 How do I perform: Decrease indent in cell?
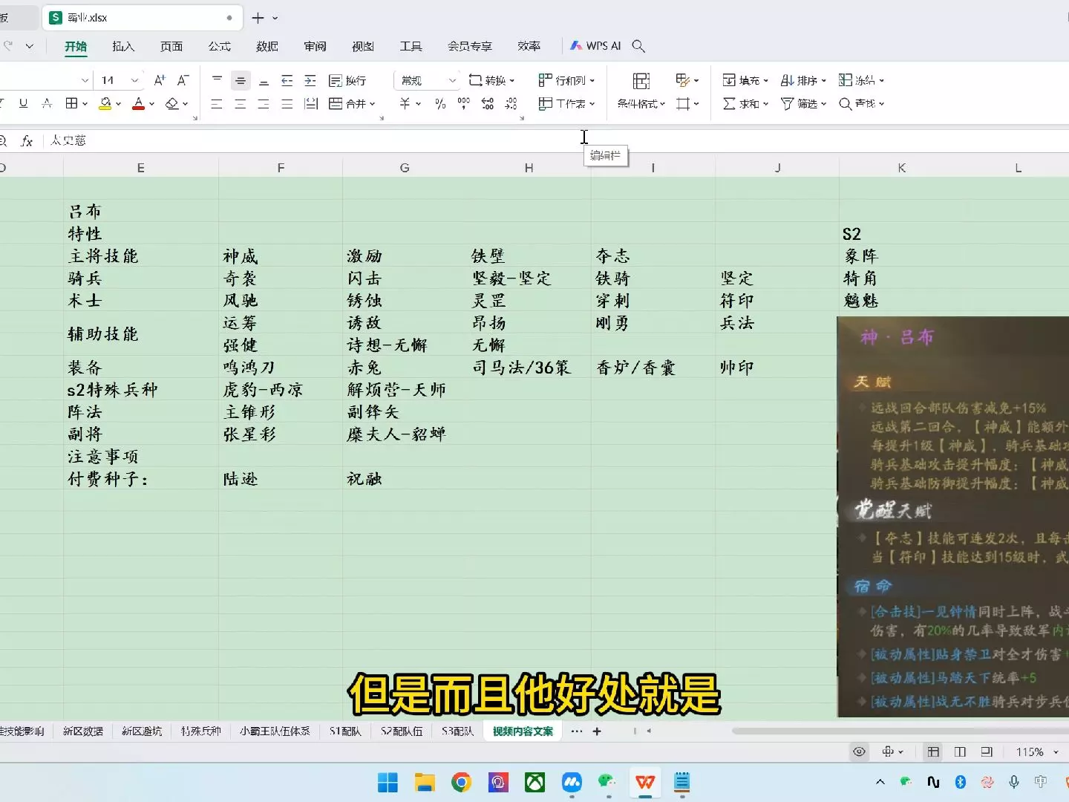point(287,80)
